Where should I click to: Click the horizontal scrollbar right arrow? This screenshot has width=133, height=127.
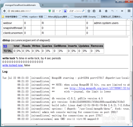pyautogui.click(x=128, y=125)
